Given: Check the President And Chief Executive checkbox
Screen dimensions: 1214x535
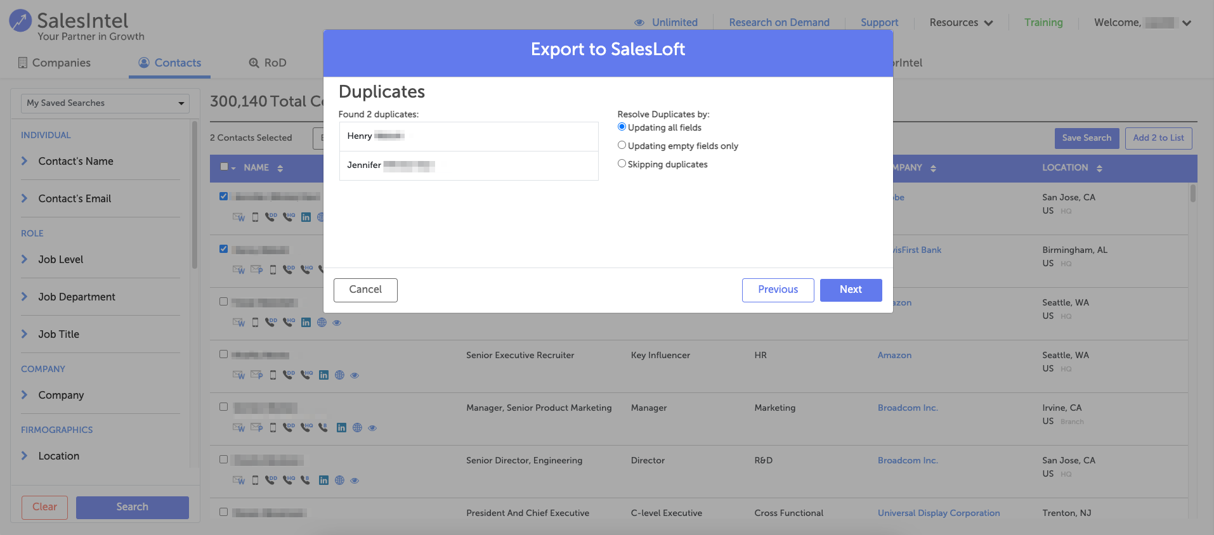Looking at the screenshot, I should point(223,512).
